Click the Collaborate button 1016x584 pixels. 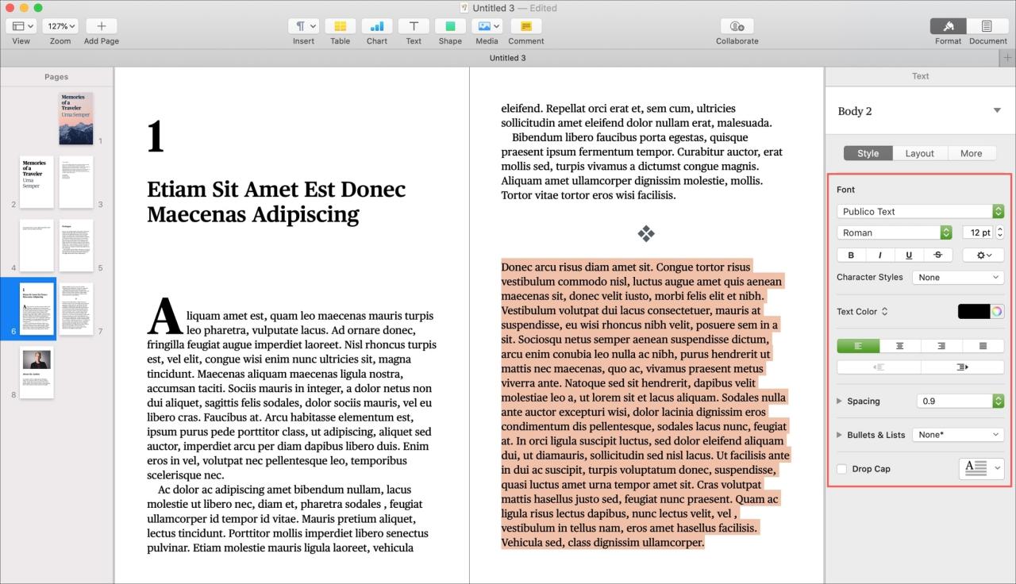pyautogui.click(x=737, y=26)
